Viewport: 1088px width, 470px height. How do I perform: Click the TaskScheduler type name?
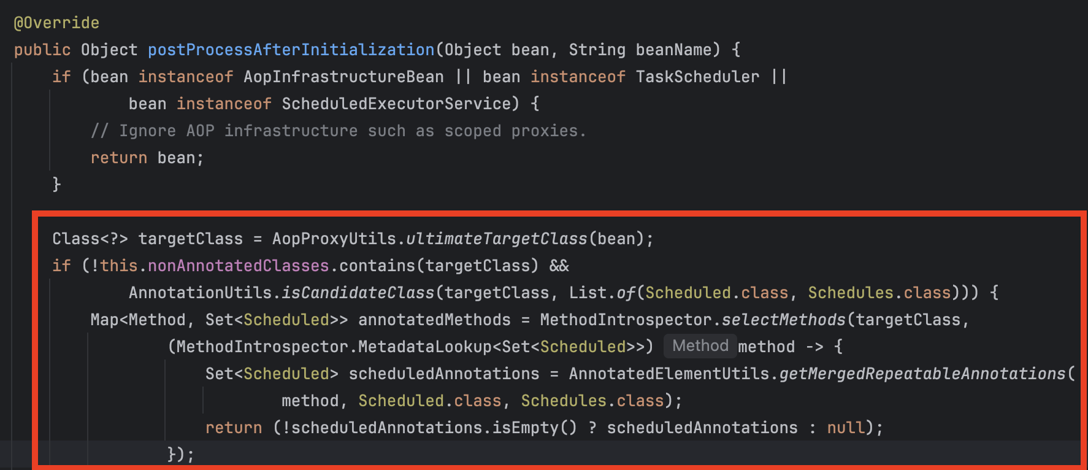point(697,77)
